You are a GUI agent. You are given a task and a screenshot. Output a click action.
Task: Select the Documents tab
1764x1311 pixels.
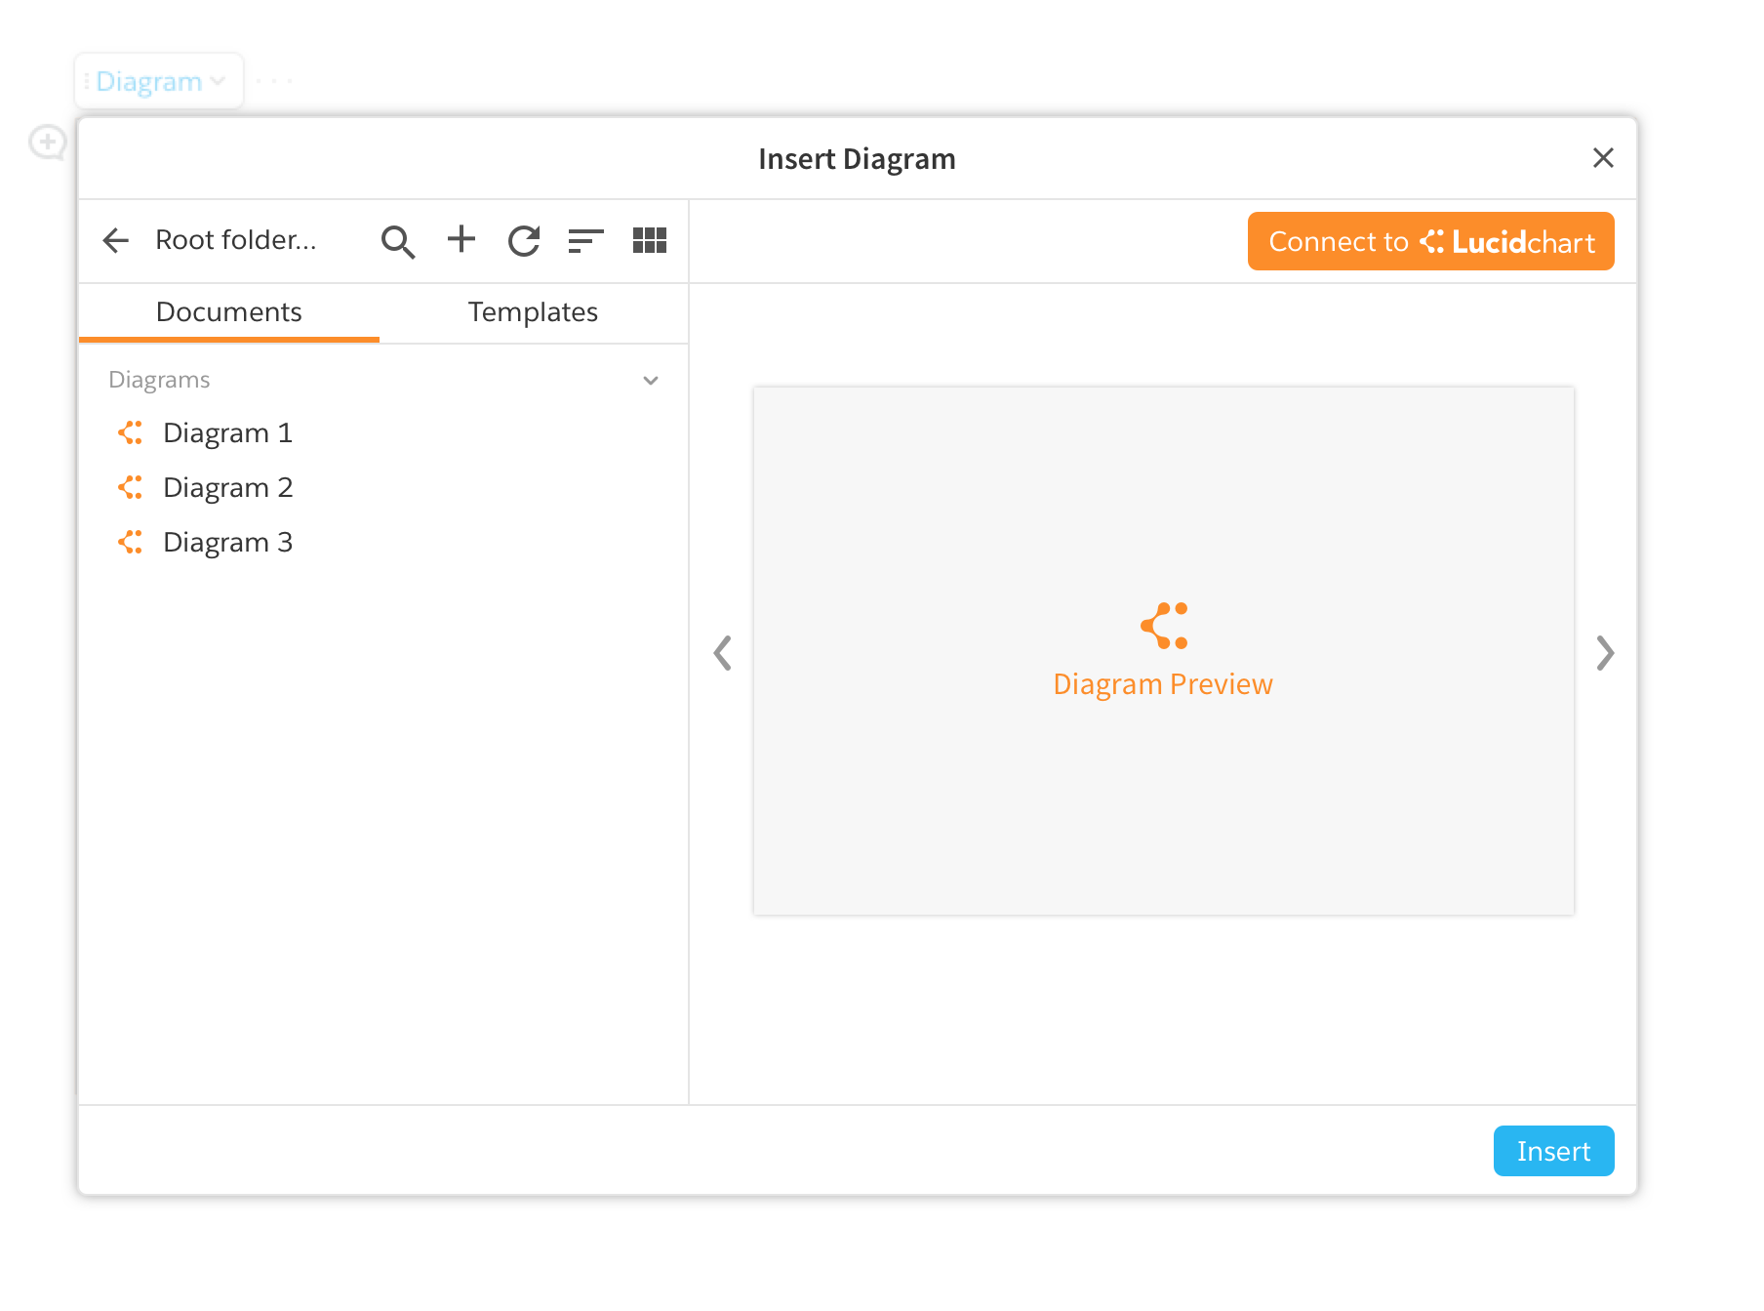(x=228, y=312)
